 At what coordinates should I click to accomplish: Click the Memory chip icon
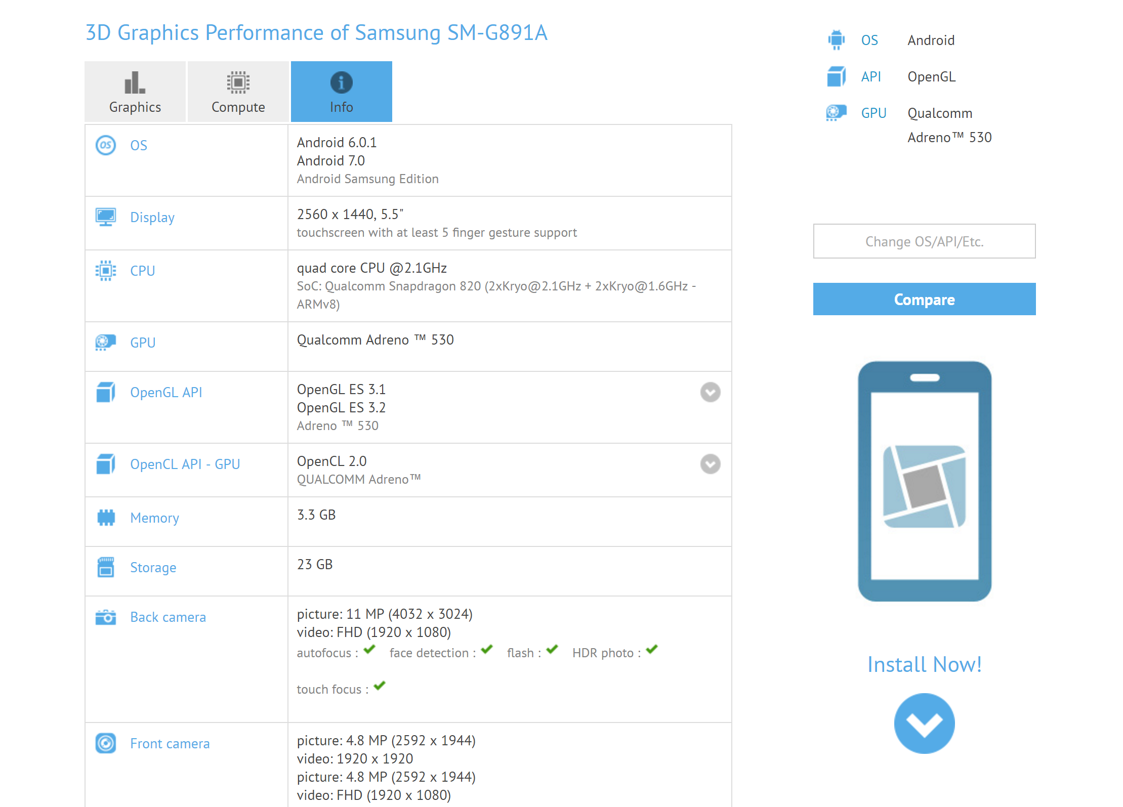click(105, 518)
